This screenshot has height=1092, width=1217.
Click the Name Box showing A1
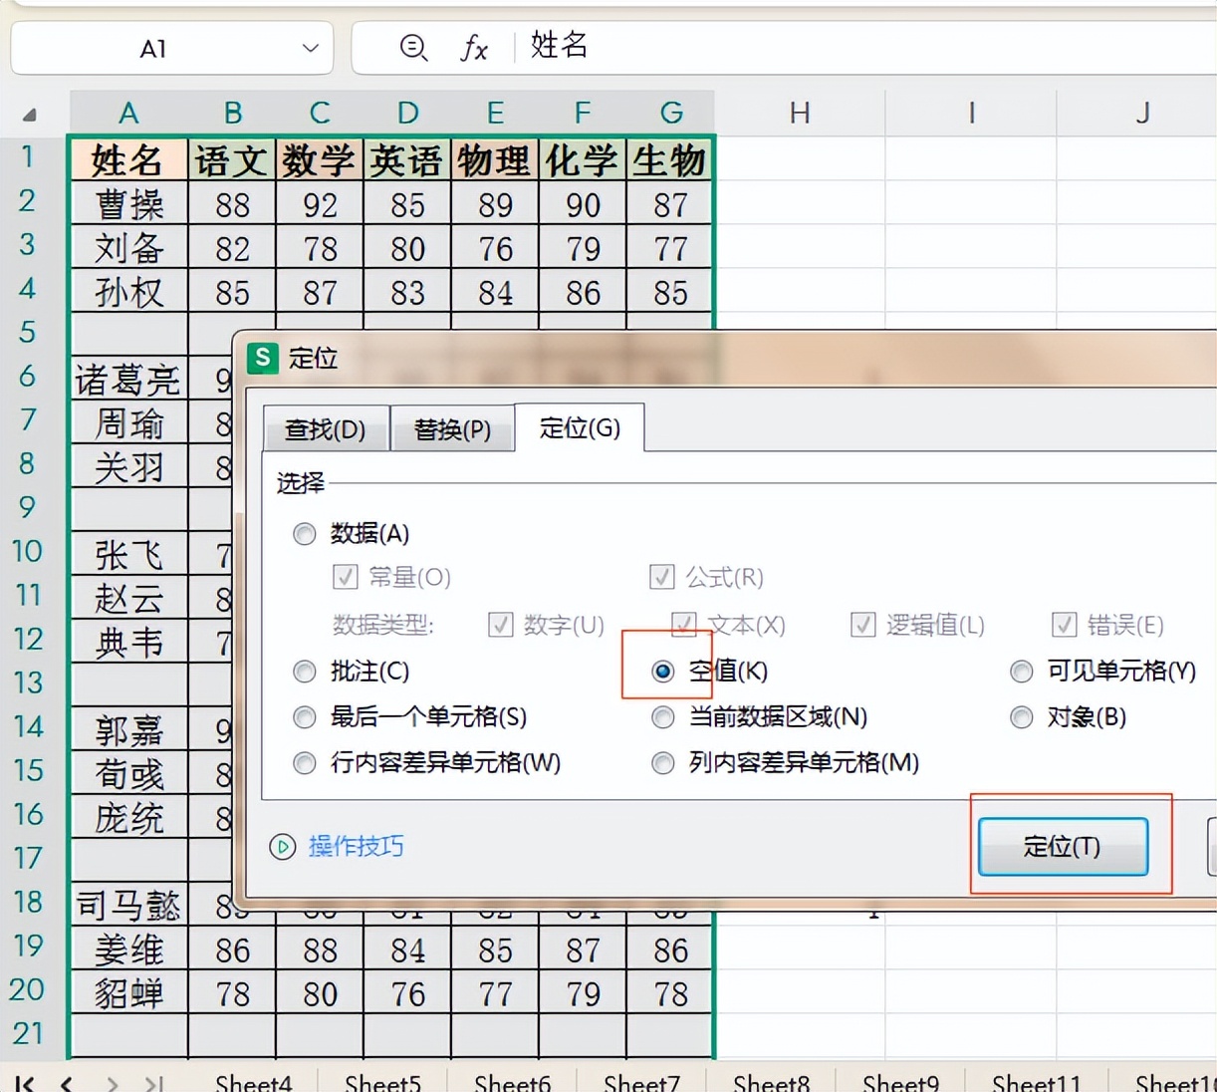click(171, 48)
